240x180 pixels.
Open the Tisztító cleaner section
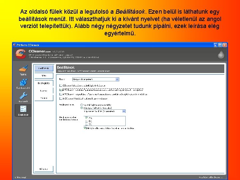coord(23,70)
